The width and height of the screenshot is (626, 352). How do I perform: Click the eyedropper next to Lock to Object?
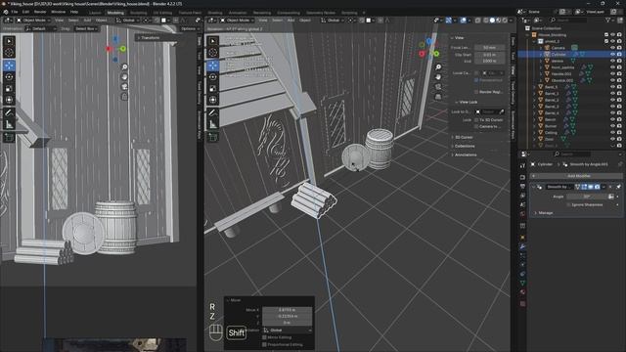502,111
